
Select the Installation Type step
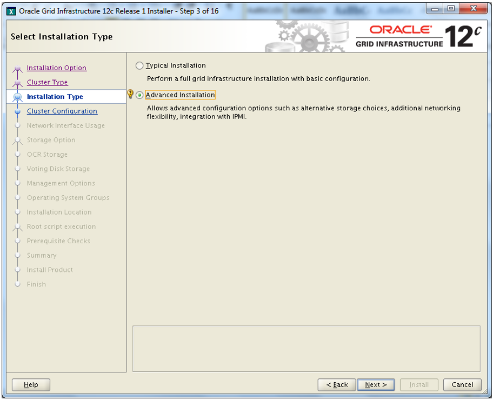55,97
